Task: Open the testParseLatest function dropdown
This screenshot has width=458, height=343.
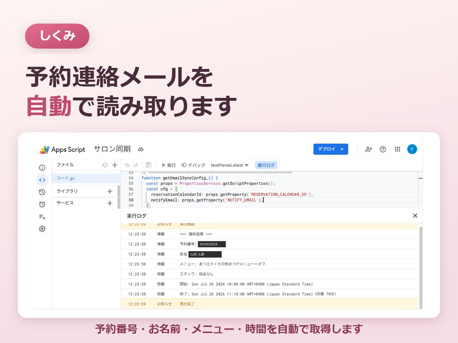Action: pos(230,165)
